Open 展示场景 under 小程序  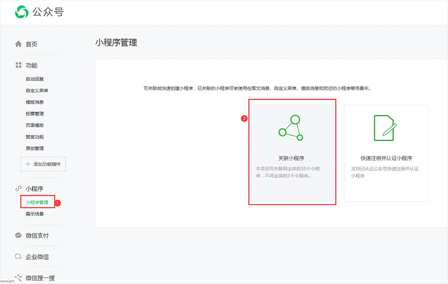coord(35,214)
